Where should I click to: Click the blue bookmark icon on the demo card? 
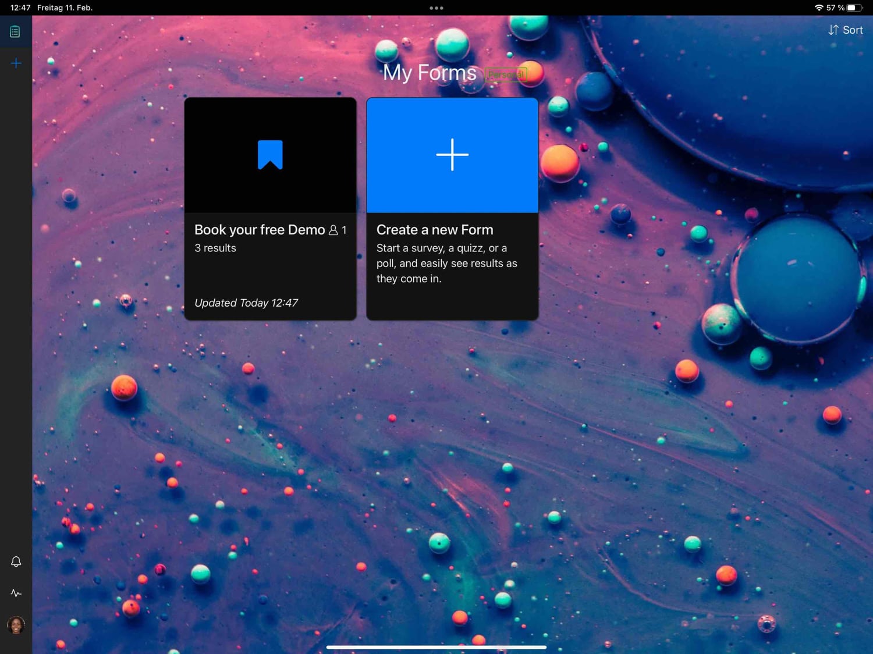[x=270, y=155]
